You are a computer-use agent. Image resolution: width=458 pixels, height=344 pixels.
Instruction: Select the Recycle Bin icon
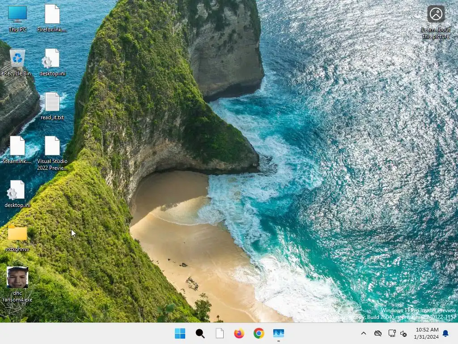(17, 62)
